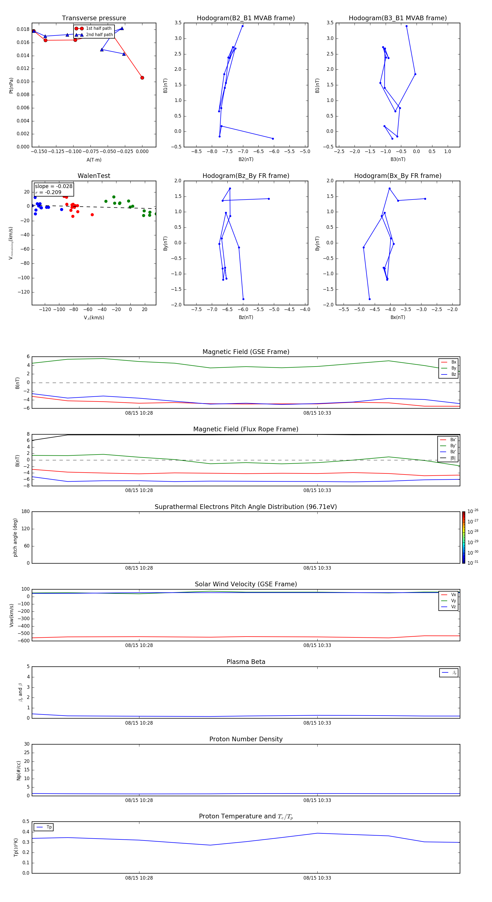Click the 'VA(km/s)' x-axis label
The image size is (492, 902).
pyautogui.click(x=94, y=318)
